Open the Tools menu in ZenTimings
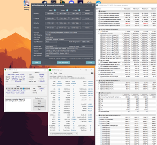Screen dimensions: 157x145 (55, 73)
